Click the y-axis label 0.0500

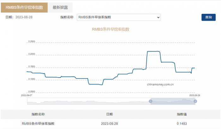point(32,92)
